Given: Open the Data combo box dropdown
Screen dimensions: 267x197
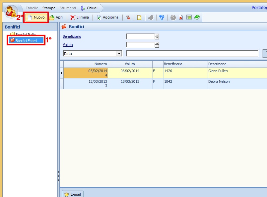Looking at the screenshot, I should [119, 54].
